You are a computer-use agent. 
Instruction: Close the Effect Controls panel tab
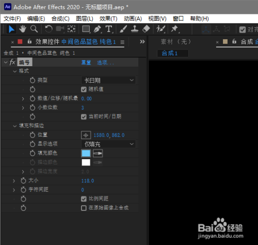pos(12,42)
